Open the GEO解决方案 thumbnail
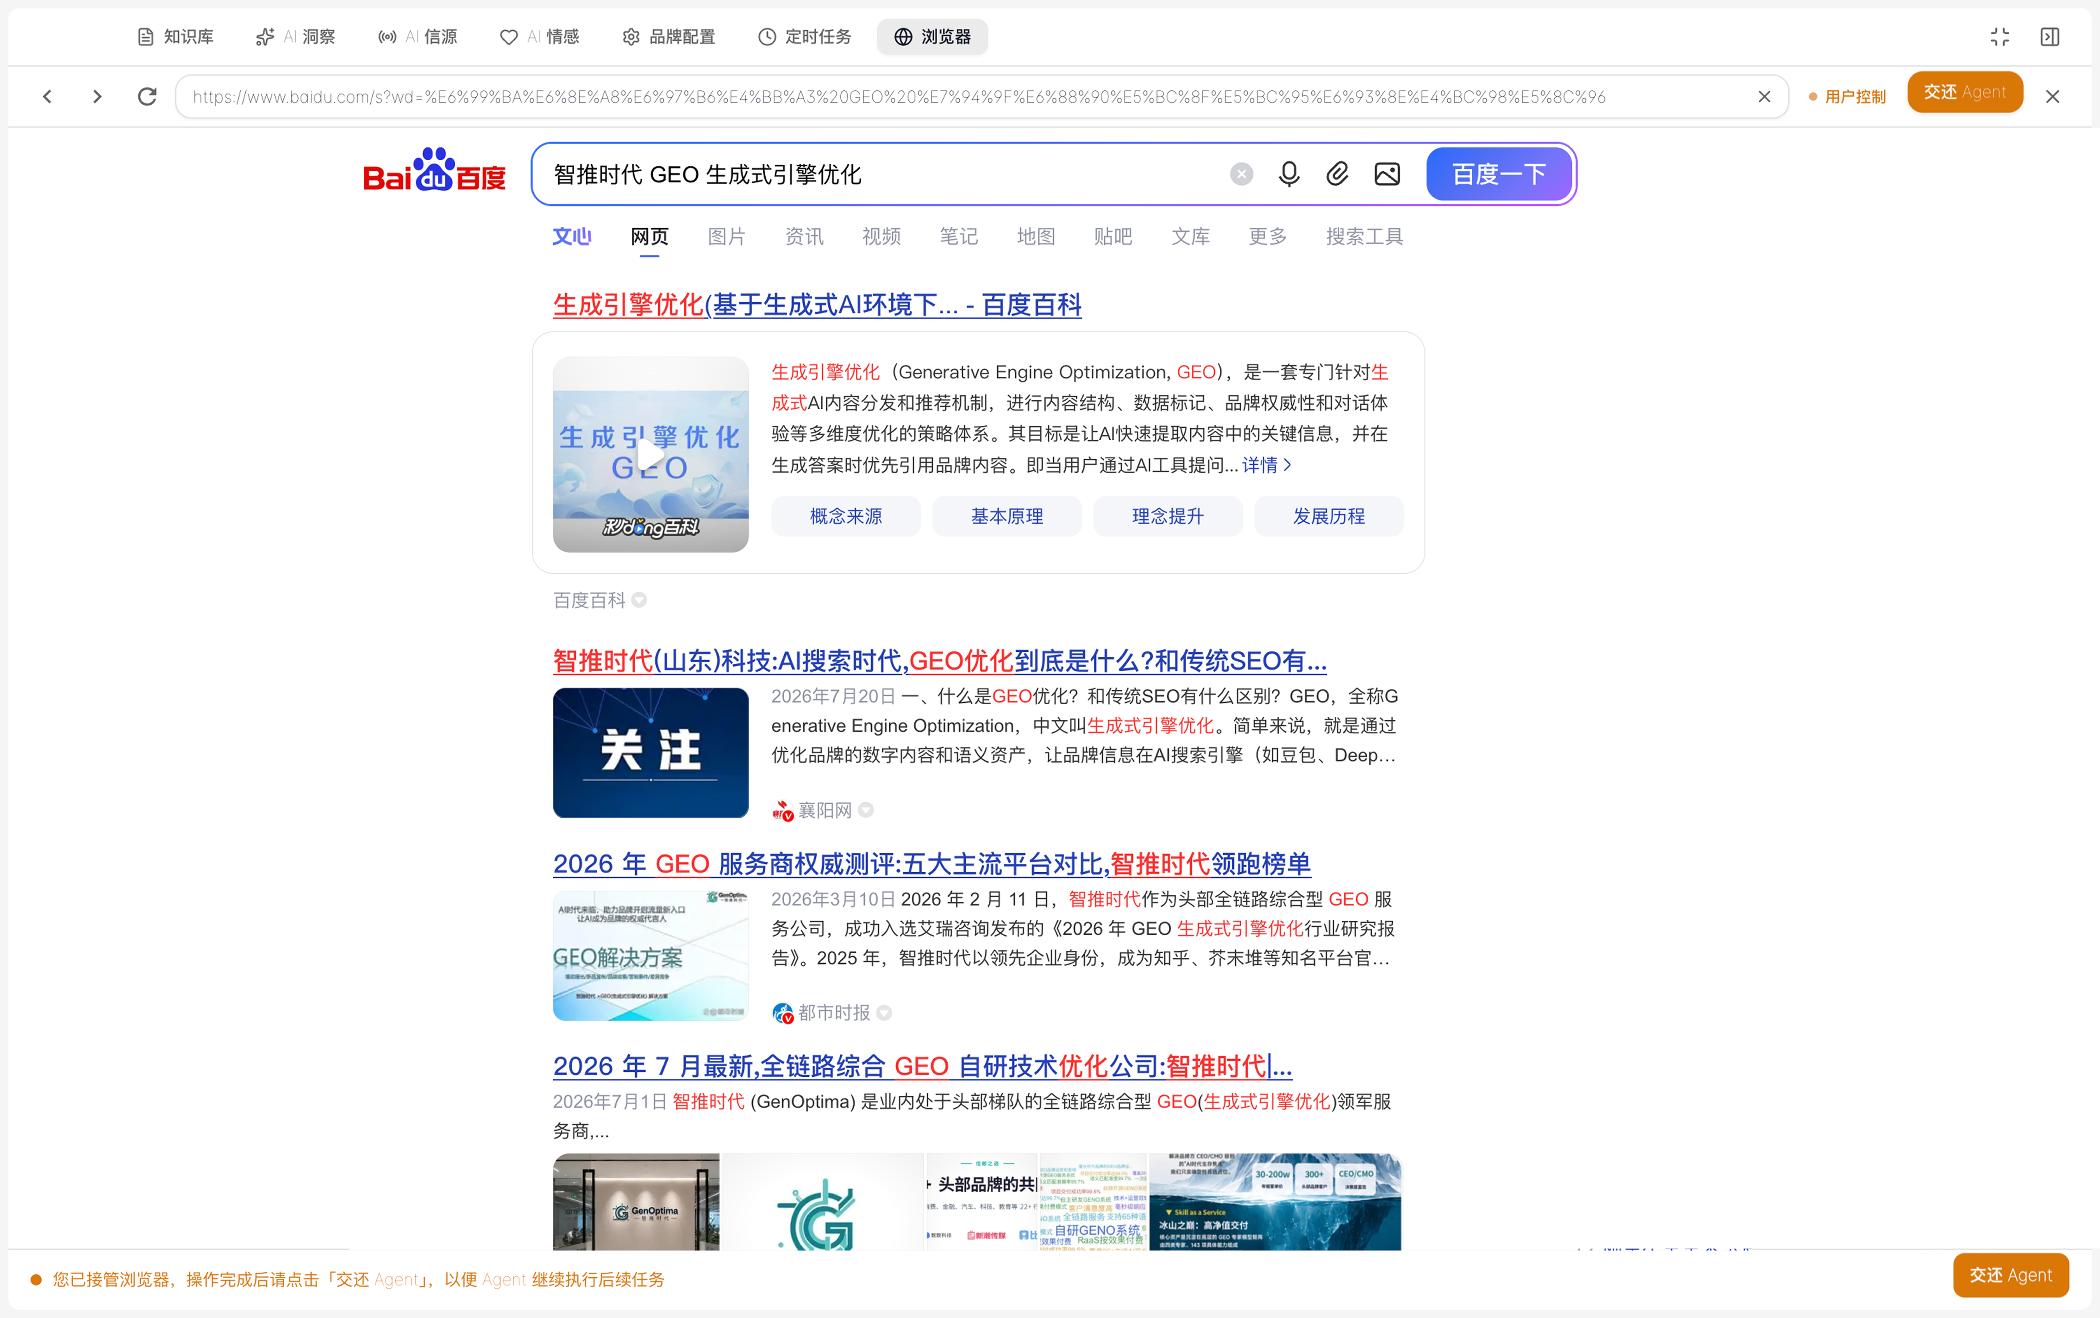The width and height of the screenshot is (2100, 1318). [650, 956]
